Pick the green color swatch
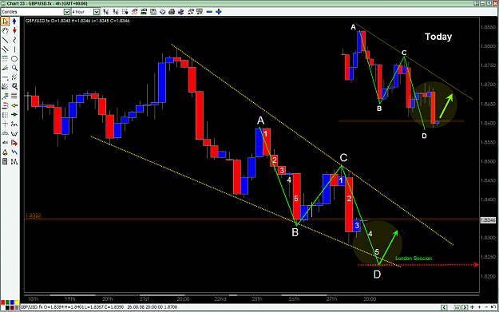This screenshot has width=499, height=312. pyautogui.click(x=8, y=302)
